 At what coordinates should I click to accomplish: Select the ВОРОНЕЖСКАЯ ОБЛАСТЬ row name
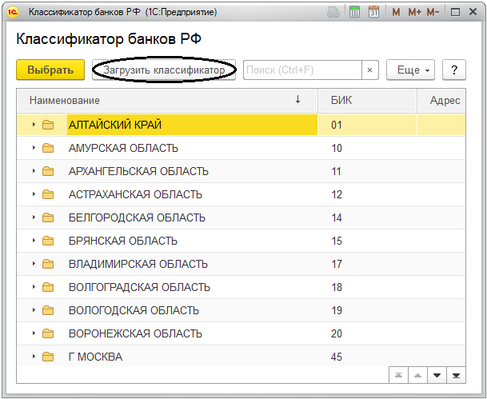coord(135,333)
